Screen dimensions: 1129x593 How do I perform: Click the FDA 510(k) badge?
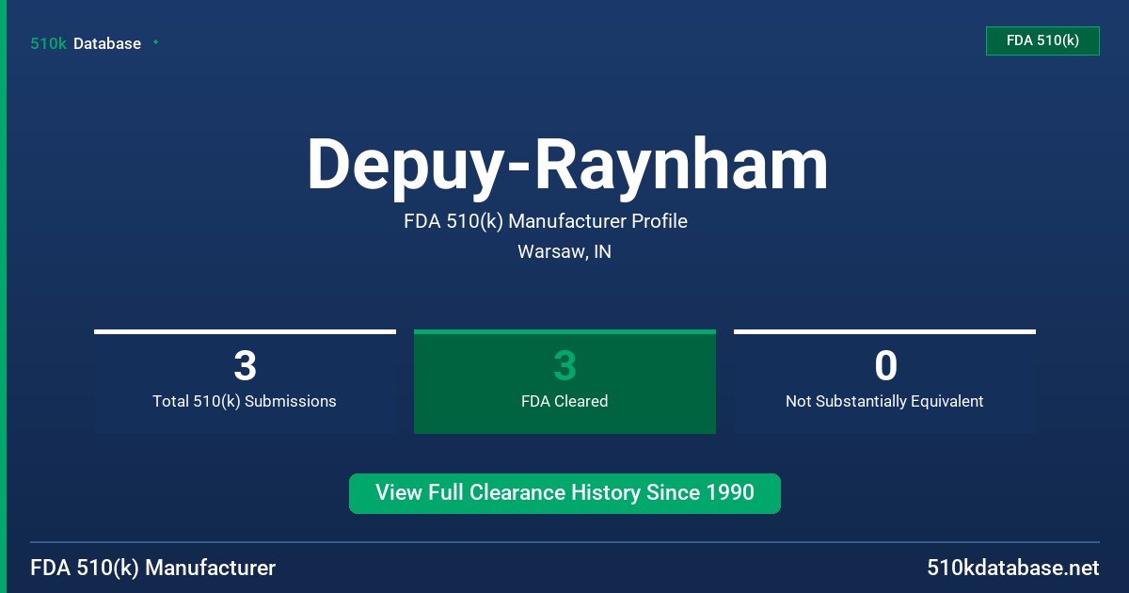tap(1042, 40)
